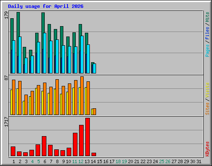The image size is (212, 166).
Task: Click day label 7 on the axis
Action: (x=51, y=161)
